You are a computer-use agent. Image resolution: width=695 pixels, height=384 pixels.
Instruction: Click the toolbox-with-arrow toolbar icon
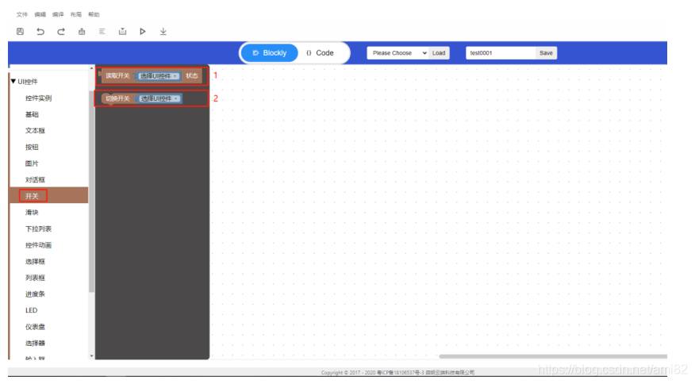pyautogui.click(x=122, y=32)
